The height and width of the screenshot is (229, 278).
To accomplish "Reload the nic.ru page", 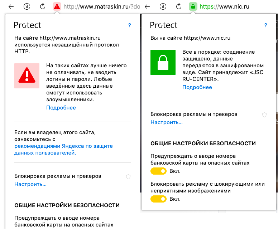I will pos(179,6).
